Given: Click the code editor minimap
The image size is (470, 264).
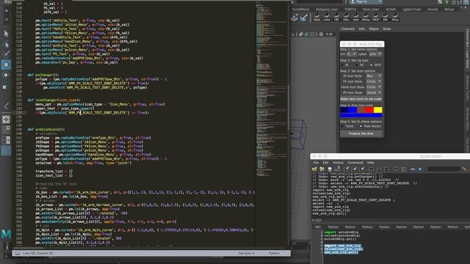Looking at the screenshot, I should 271,89.
